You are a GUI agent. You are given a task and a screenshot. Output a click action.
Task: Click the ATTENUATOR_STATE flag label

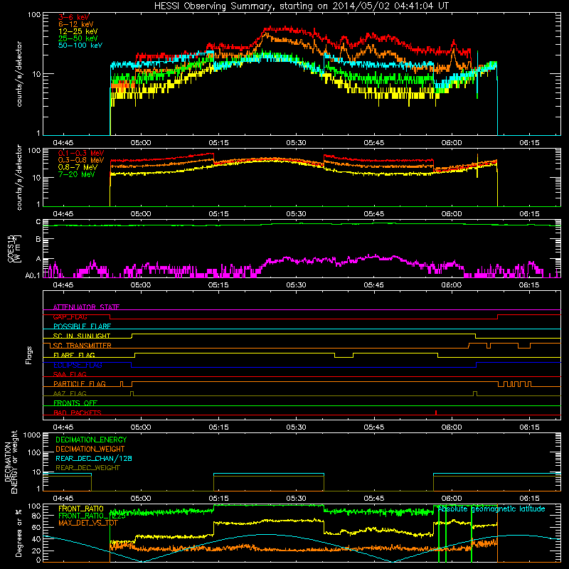click(x=86, y=307)
